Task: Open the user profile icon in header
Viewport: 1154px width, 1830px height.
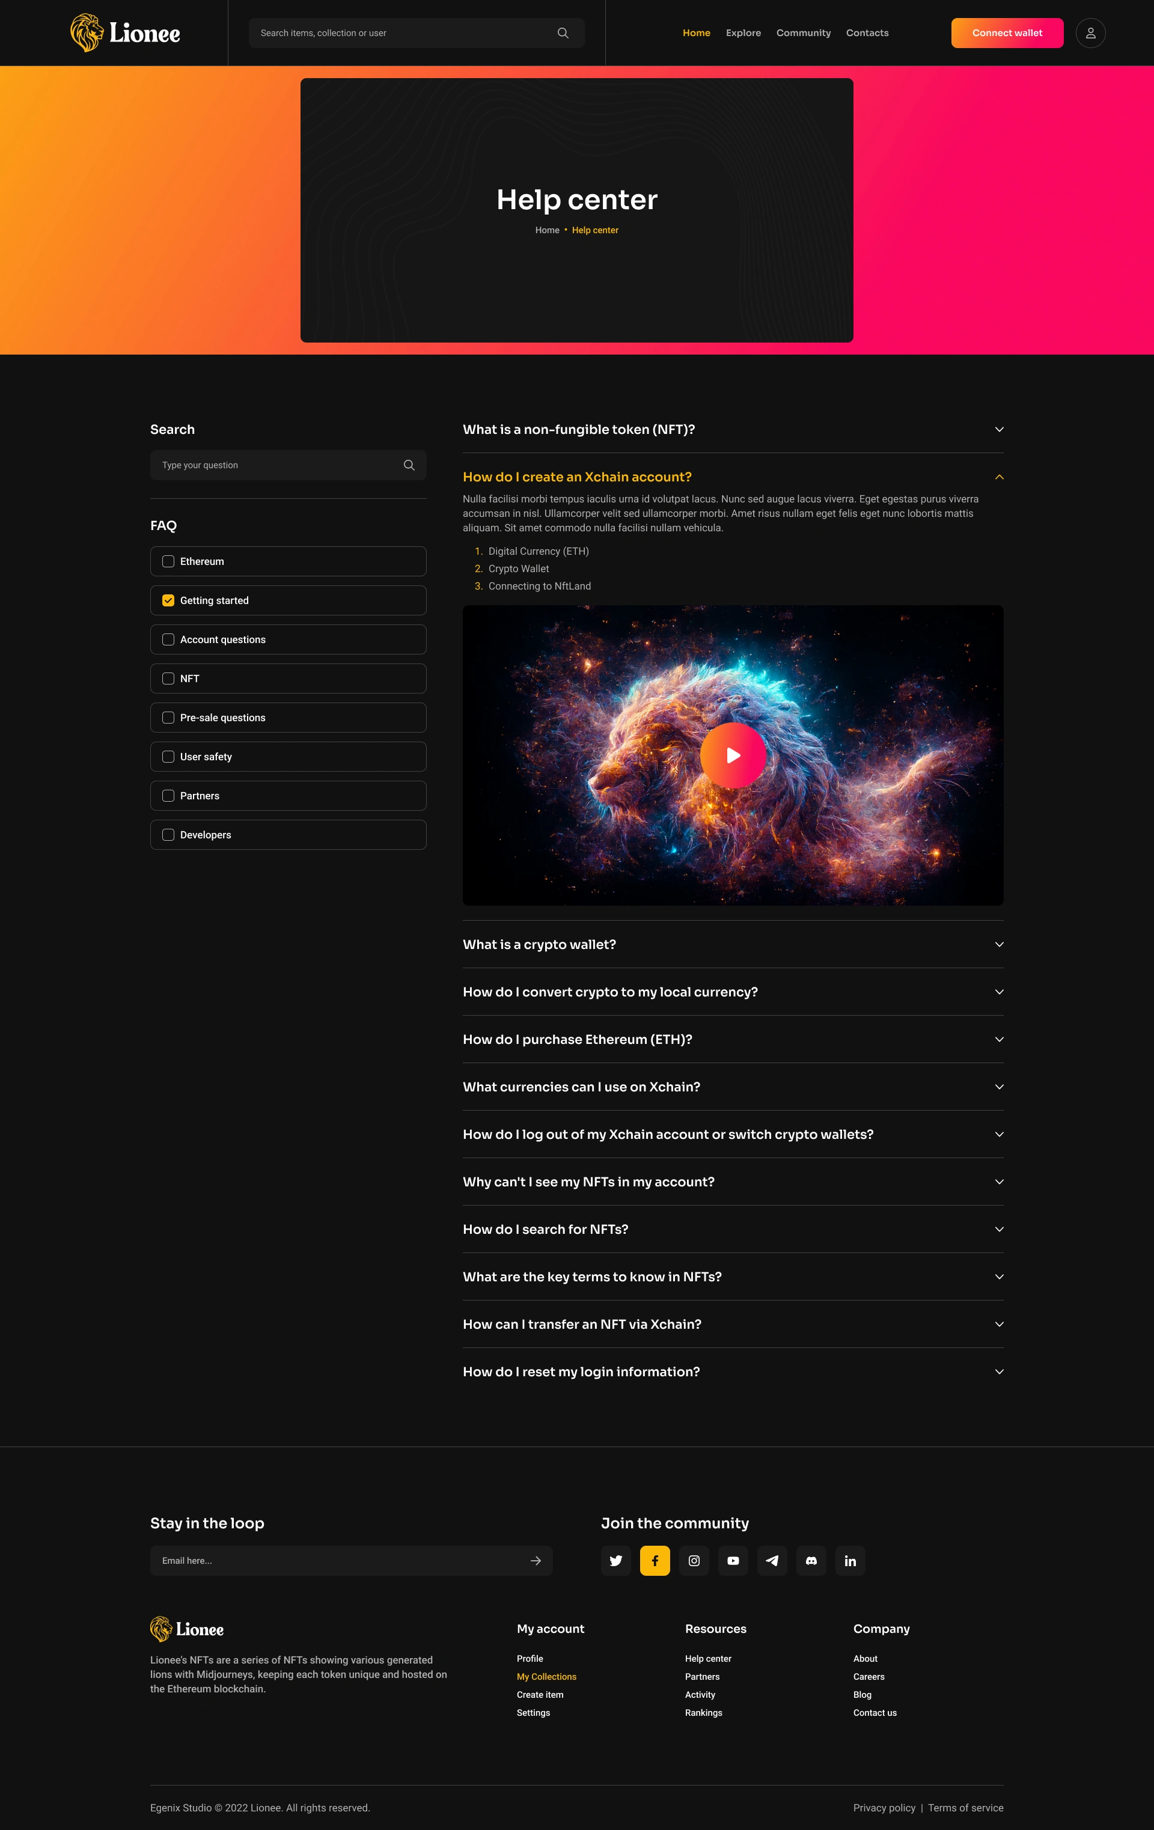Action: click(x=1090, y=32)
